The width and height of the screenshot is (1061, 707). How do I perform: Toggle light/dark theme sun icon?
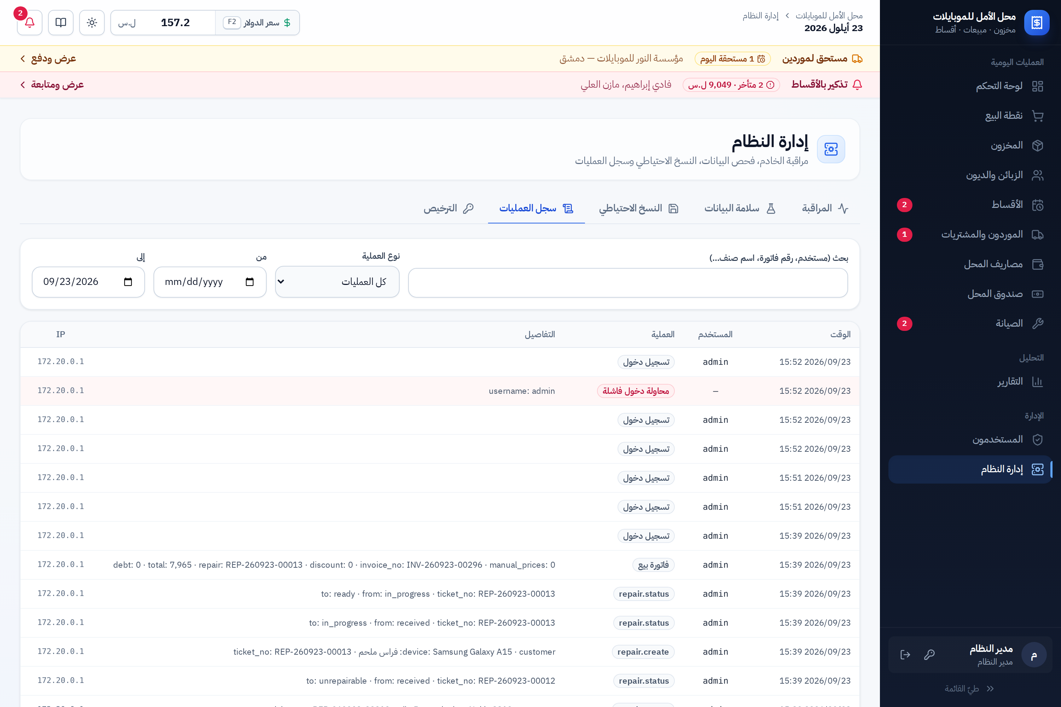click(x=92, y=23)
